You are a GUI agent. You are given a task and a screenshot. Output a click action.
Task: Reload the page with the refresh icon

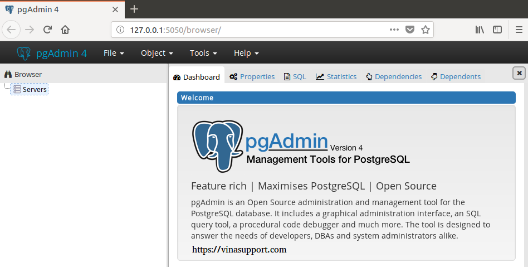47,30
